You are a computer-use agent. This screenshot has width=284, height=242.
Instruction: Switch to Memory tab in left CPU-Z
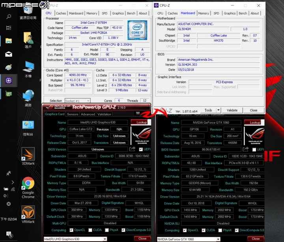(92, 13)
